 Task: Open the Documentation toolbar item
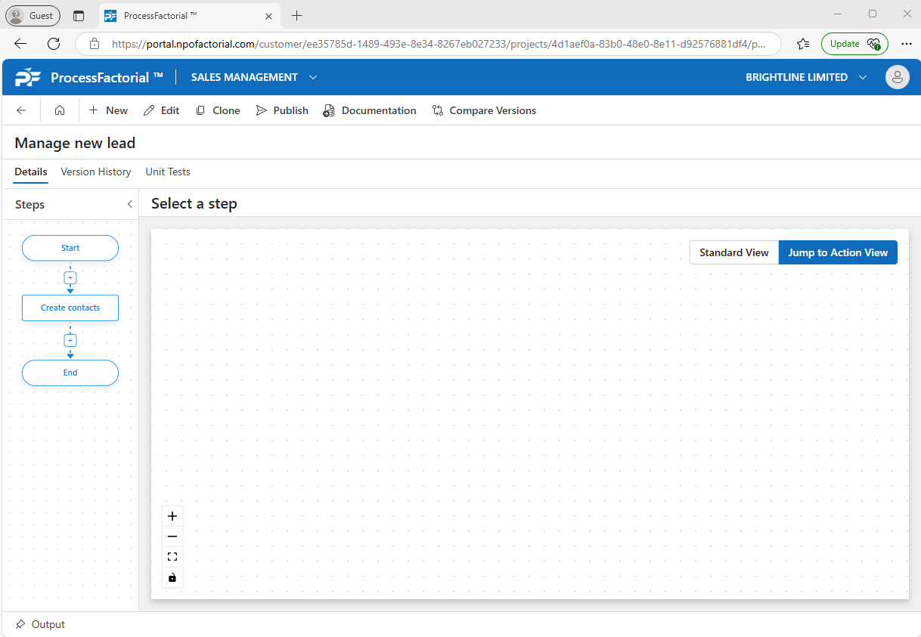[x=370, y=110]
